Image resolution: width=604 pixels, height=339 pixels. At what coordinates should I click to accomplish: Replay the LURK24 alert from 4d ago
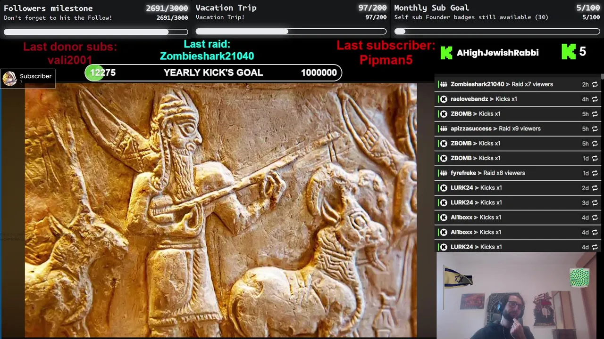click(x=595, y=247)
